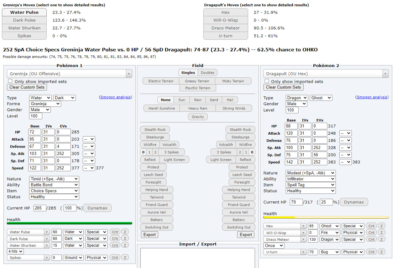396x268 pixels.
Task: Open Greninja's Forme dropdown
Action: click(45, 104)
